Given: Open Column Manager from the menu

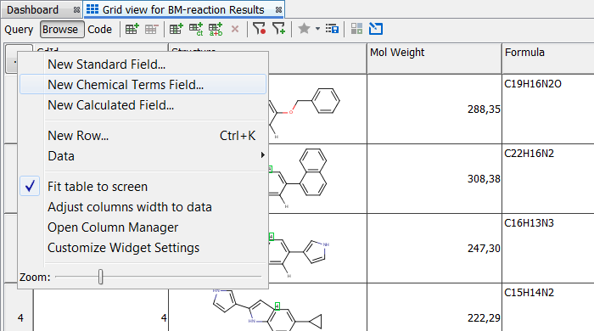Looking at the screenshot, I should pos(143,227).
